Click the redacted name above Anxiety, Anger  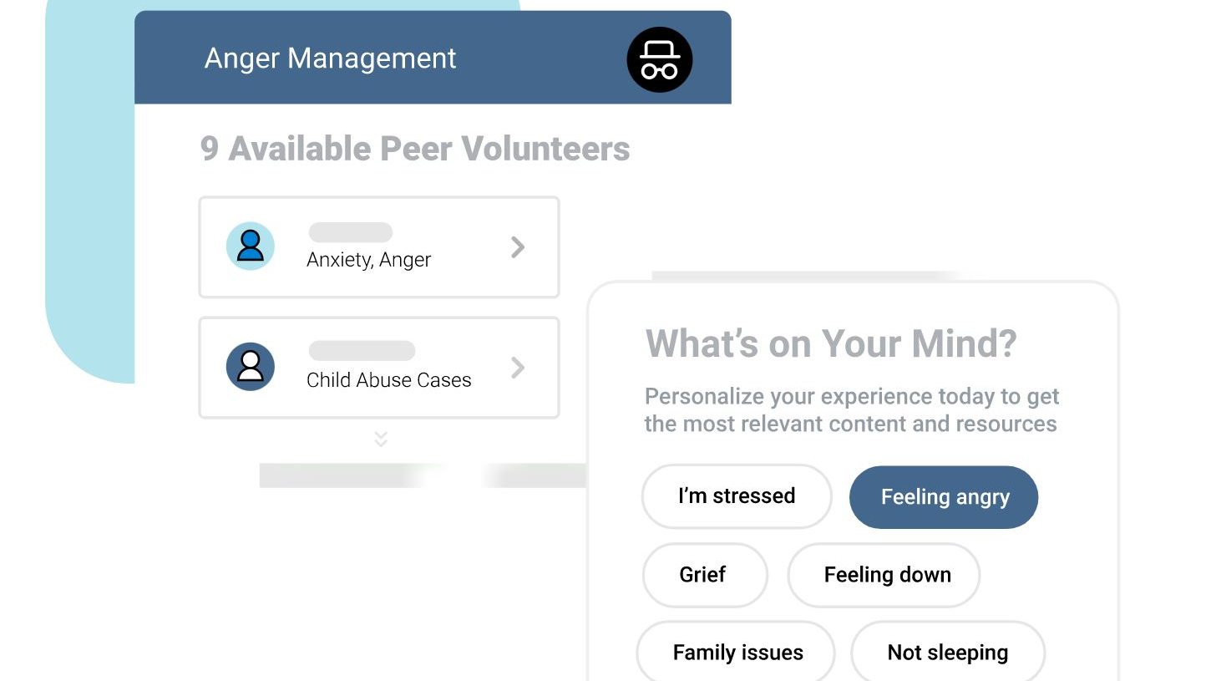pyautogui.click(x=350, y=232)
